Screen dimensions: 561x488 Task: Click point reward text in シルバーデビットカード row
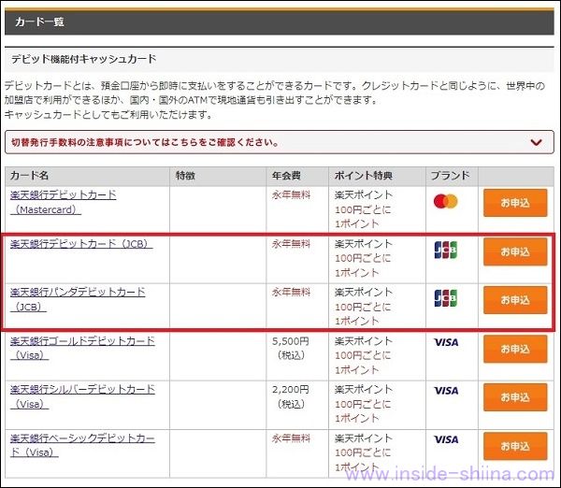click(x=364, y=404)
